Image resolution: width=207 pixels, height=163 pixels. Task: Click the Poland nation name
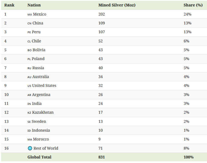pos(38,59)
